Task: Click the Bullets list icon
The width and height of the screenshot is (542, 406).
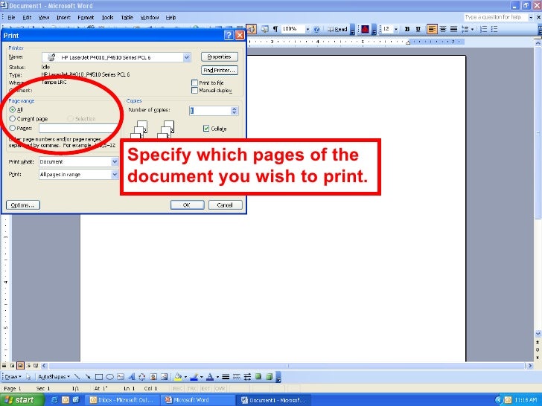Action: (x=494, y=29)
